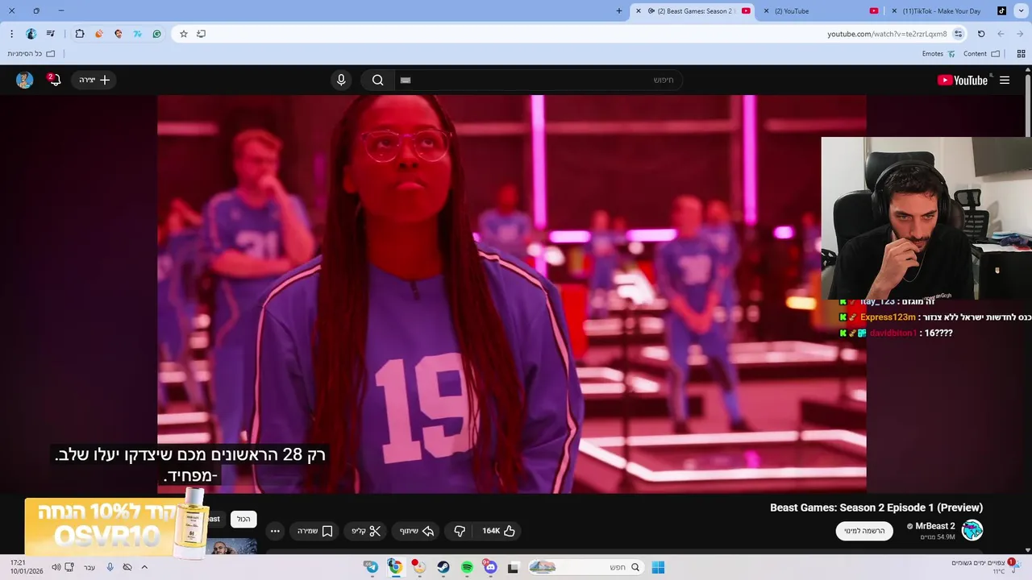Dislike the video with thumbs down
The width and height of the screenshot is (1032, 580).
point(460,531)
